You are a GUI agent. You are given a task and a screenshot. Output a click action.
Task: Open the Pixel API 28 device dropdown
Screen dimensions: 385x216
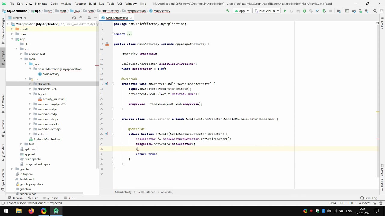[267, 11]
